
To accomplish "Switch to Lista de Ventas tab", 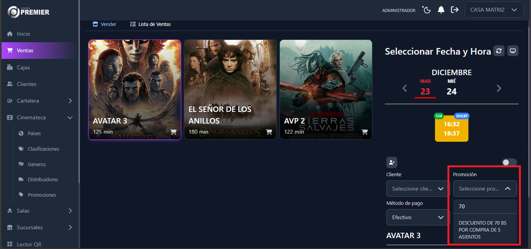I will click(150, 24).
